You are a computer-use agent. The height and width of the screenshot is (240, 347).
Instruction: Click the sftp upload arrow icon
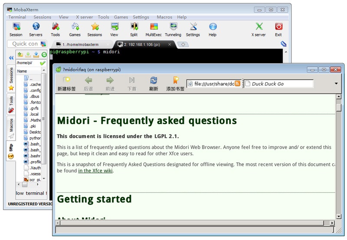(x=36, y=54)
